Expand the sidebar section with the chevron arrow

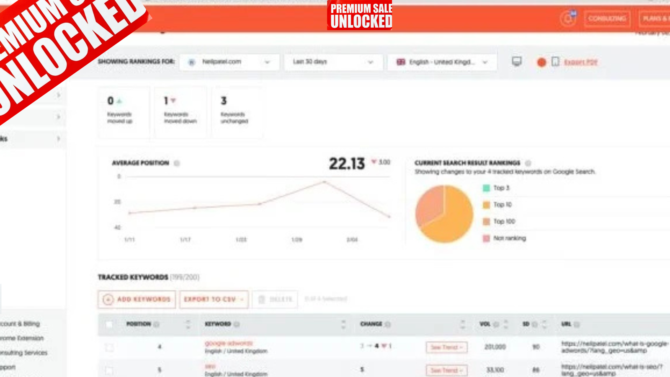click(x=59, y=137)
